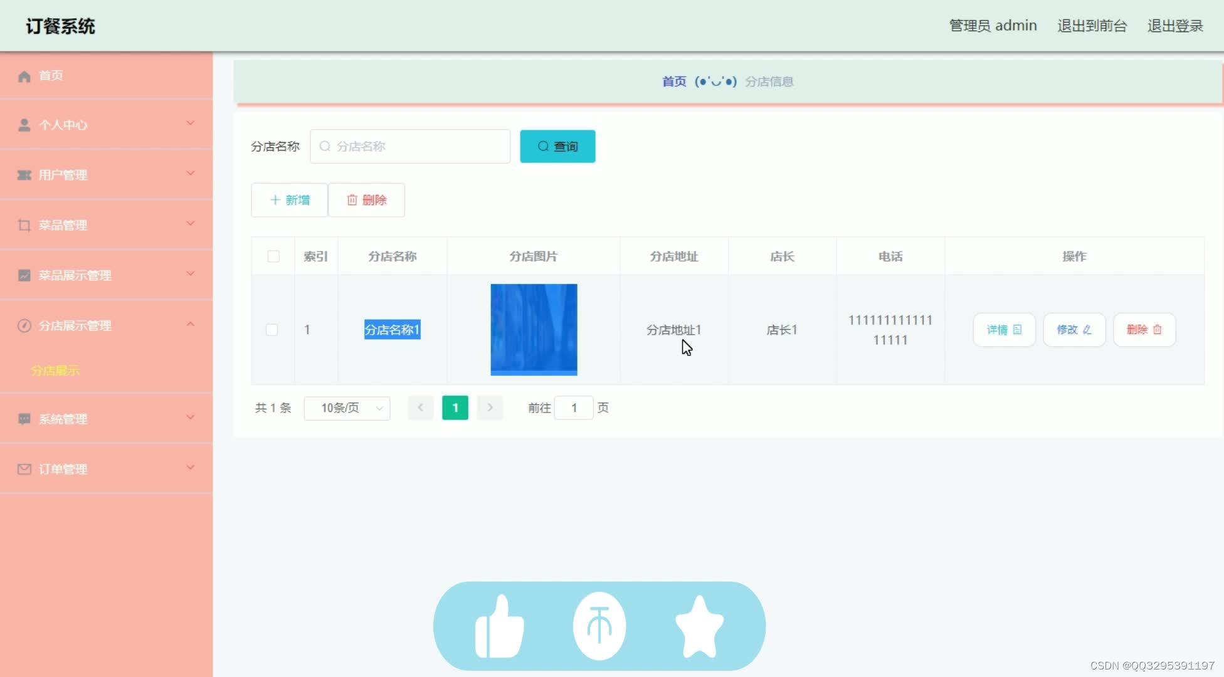Click the 前往 page number input
The height and width of the screenshot is (677, 1224).
point(574,408)
